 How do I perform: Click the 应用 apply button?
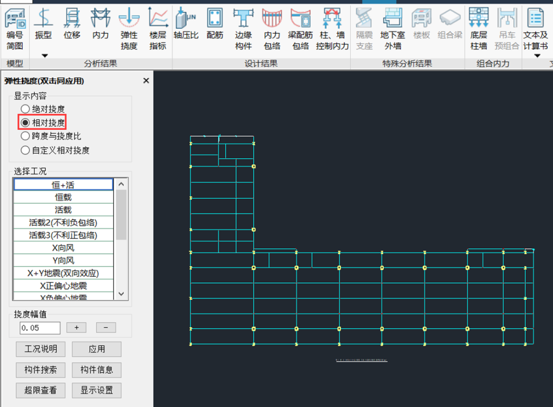[x=97, y=349]
